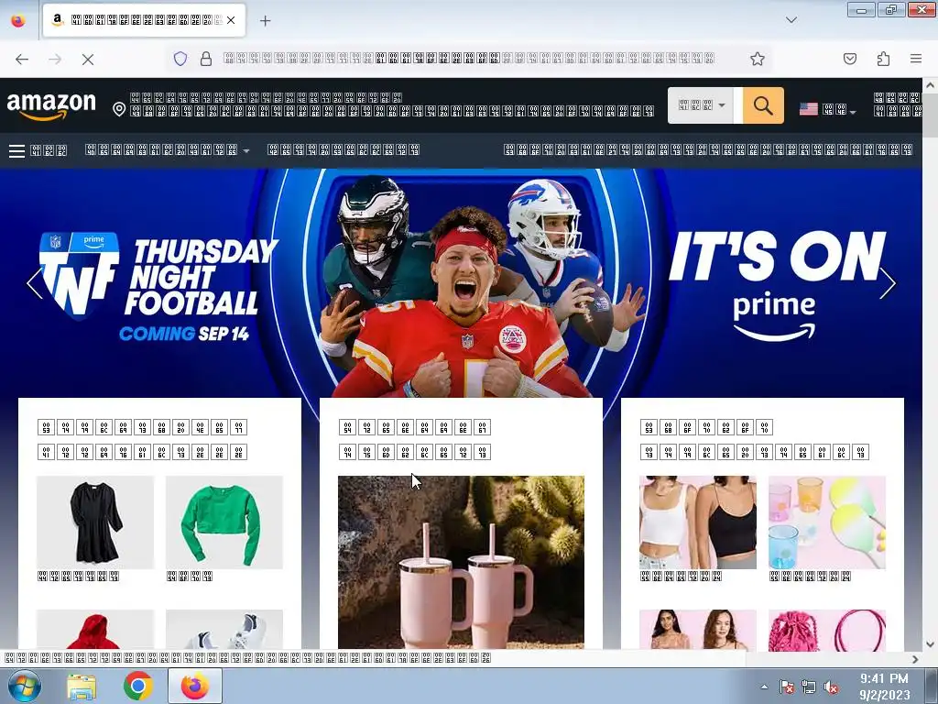The width and height of the screenshot is (938, 704).
Task: Open the clock showing 9:41 PM
Action: click(x=884, y=687)
